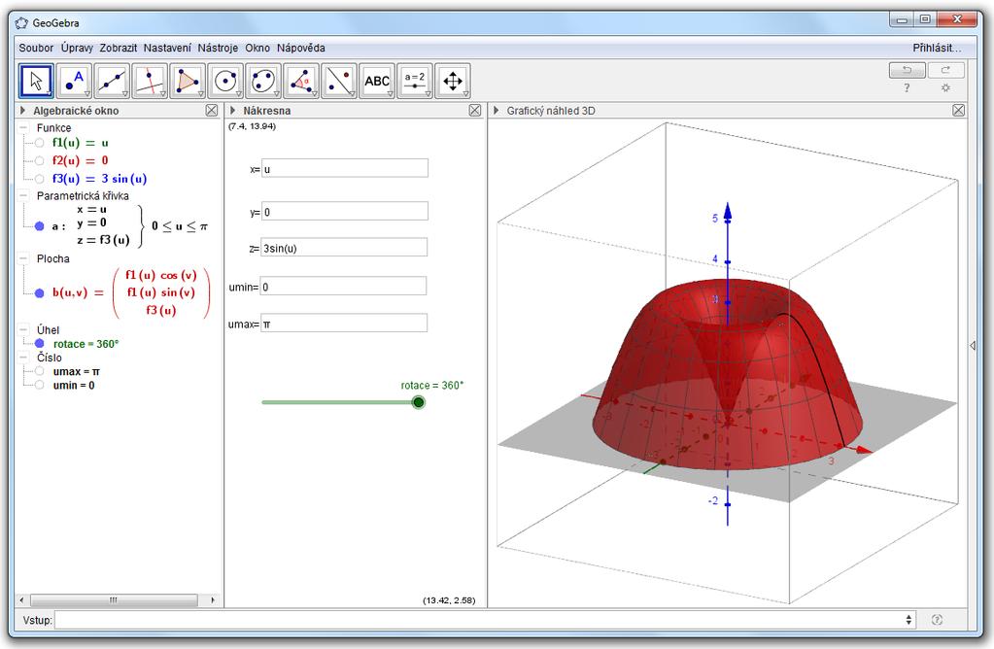
Task: Open the Okno menu
Action: pyautogui.click(x=257, y=48)
